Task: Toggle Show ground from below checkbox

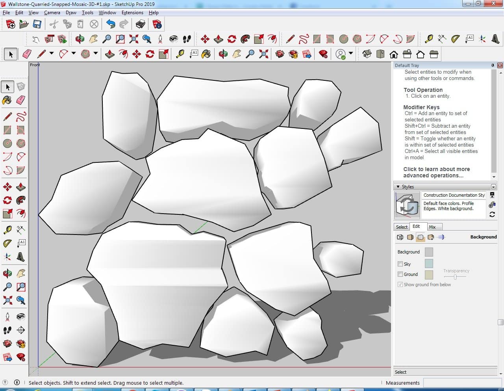Action: (400, 285)
